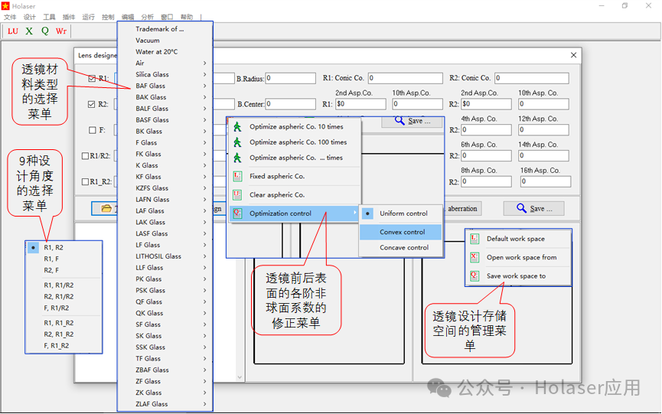662x414 pixels.
Task: Enable the R1/R2: checkbox
Action: 85,155
